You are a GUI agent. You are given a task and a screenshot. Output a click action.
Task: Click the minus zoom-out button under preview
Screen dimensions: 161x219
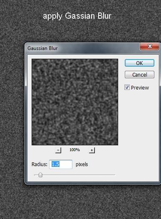tap(58, 150)
